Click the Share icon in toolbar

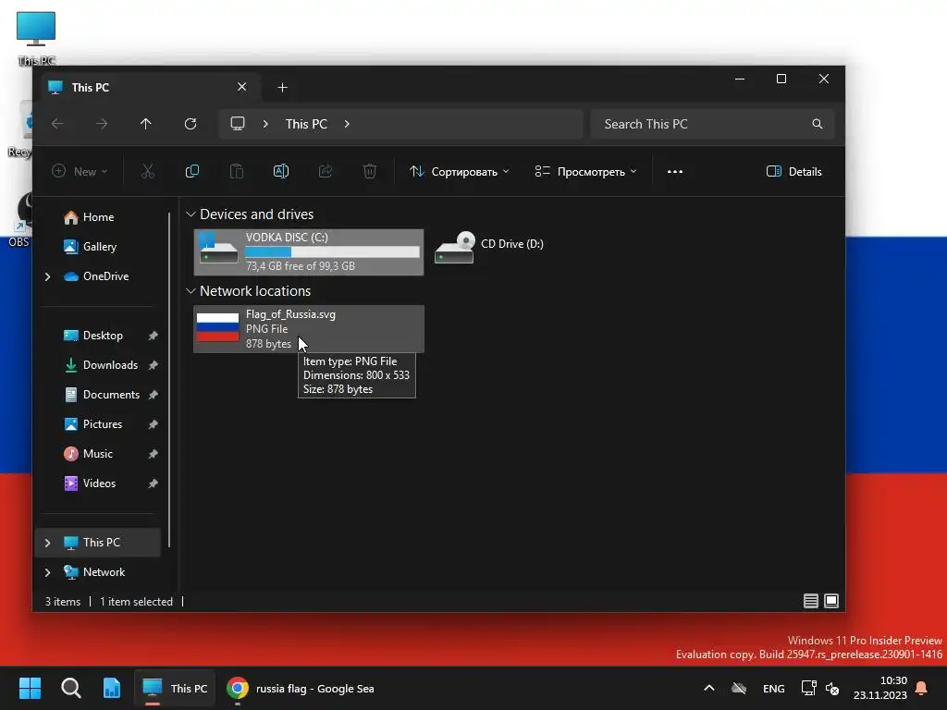point(325,171)
